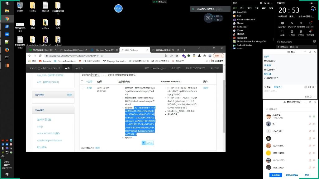Open the chat recipient dropdown 所有人
This screenshot has height=179, width=319.
[x=278, y=87]
